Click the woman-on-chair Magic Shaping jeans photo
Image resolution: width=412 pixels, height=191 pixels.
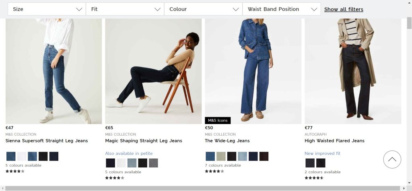(x=153, y=71)
